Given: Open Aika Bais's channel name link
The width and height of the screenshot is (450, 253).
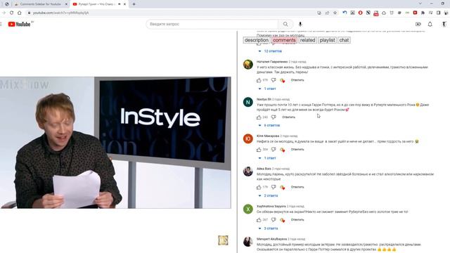Looking at the screenshot, I should click(264, 169).
